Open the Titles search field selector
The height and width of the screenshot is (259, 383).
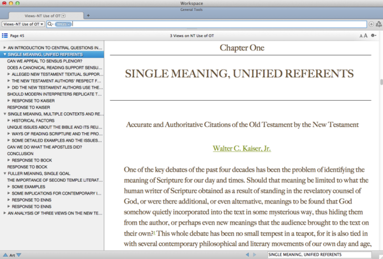[x=62, y=24]
